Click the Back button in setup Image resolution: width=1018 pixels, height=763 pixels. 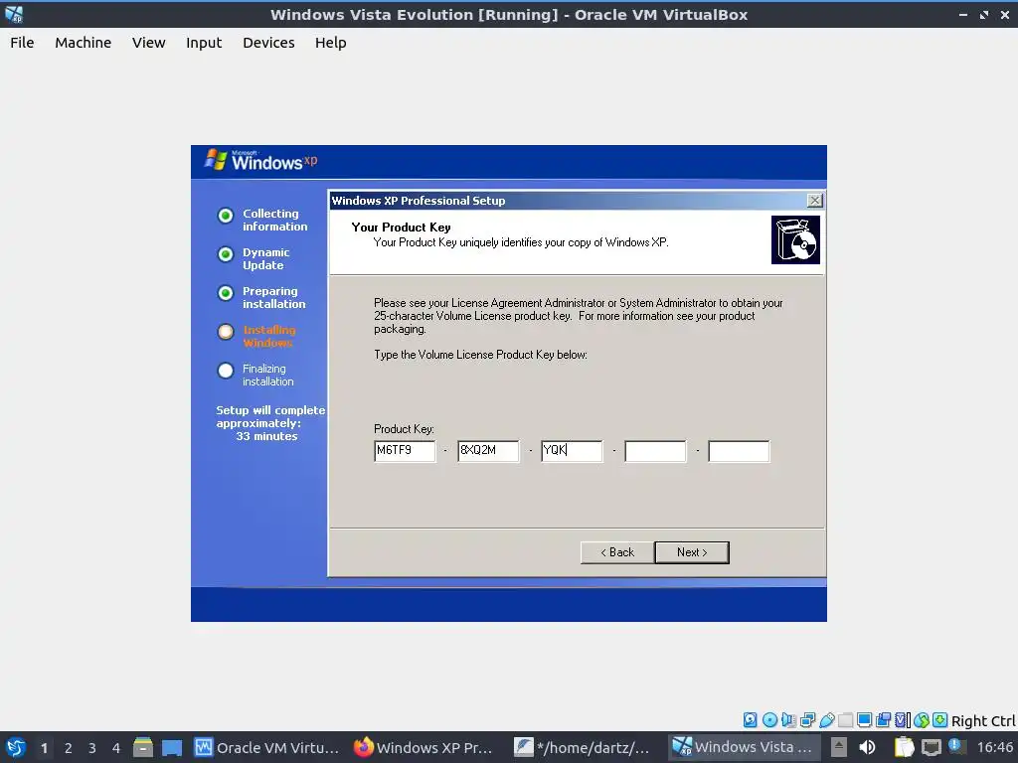click(616, 552)
